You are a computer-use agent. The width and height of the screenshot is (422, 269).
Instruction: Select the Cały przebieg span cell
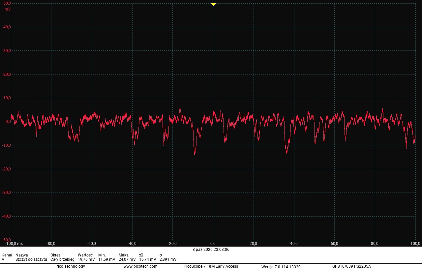tap(62, 259)
